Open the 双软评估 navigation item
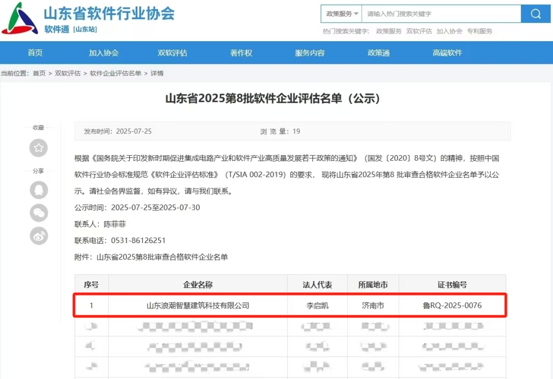The width and height of the screenshot is (553, 379). click(x=173, y=53)
